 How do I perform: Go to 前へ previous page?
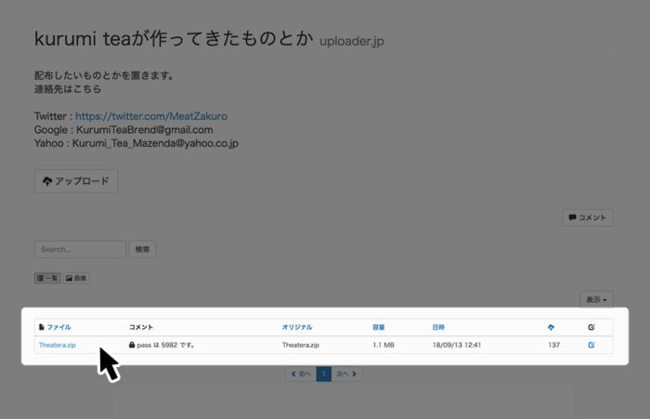301,373
